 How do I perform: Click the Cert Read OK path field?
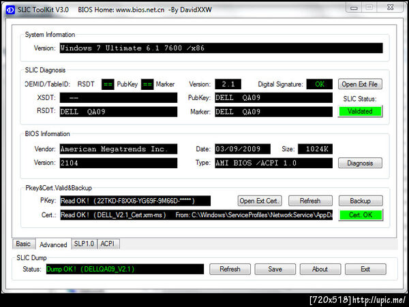click(x=196, y=215)
